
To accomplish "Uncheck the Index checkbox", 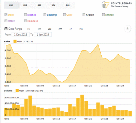I will (x=6, y=15).
